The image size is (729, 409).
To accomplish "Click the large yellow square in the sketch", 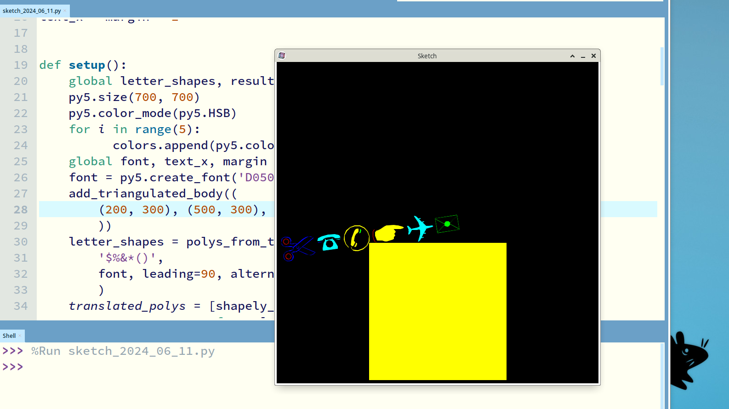I will point(438,311).
